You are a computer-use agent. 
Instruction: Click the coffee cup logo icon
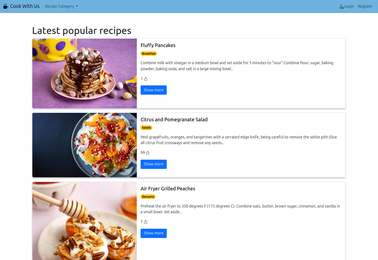point(5,6)
